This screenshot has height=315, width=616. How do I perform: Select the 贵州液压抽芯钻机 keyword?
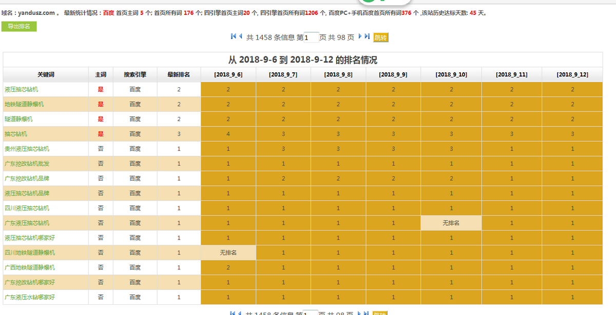27,149
